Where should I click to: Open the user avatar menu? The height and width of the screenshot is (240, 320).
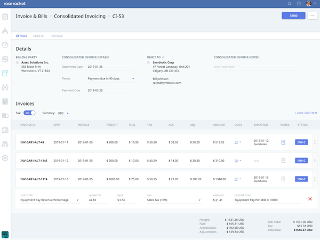pos(309,4)
